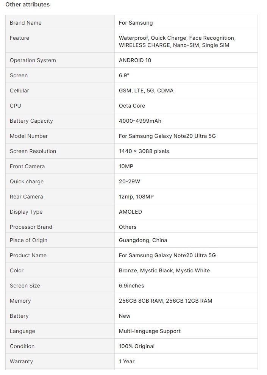The image size is (267, 375).
Task: Click the Front Camera "10MP" value
Action: 126,166
